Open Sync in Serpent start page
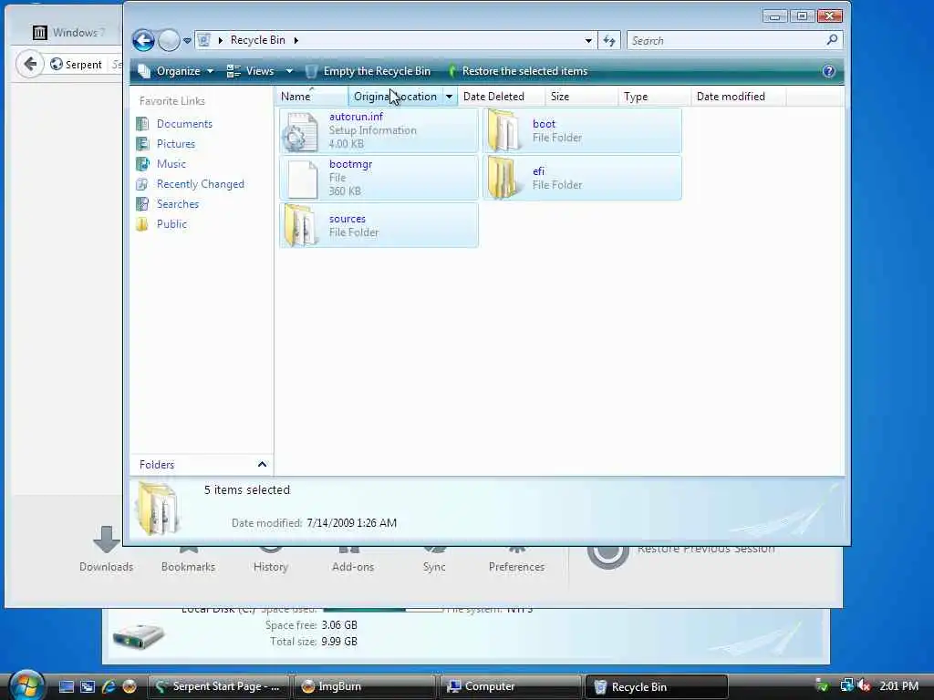Viewport: 934px width, 700px height. click(434, 560)
